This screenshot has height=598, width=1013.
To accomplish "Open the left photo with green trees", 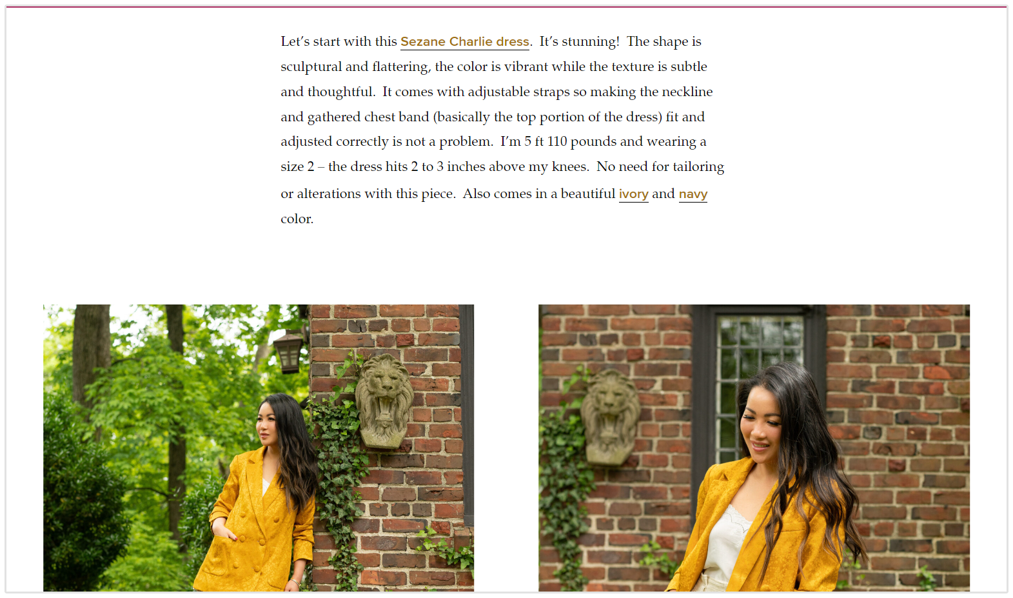I will [259, 448].
